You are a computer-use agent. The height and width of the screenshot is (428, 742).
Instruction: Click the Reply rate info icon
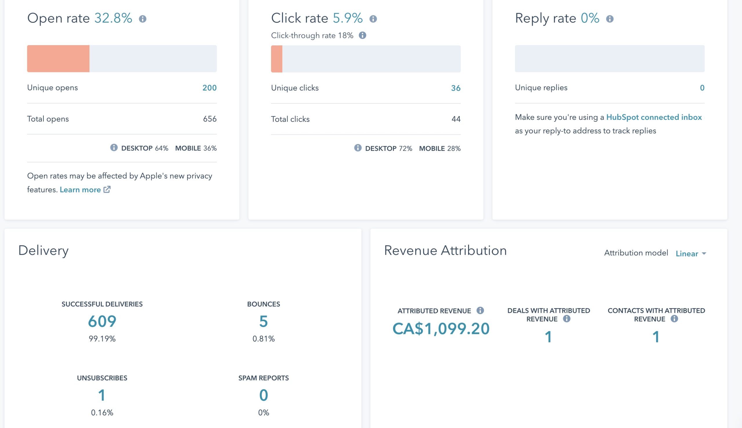click(610, 19)
